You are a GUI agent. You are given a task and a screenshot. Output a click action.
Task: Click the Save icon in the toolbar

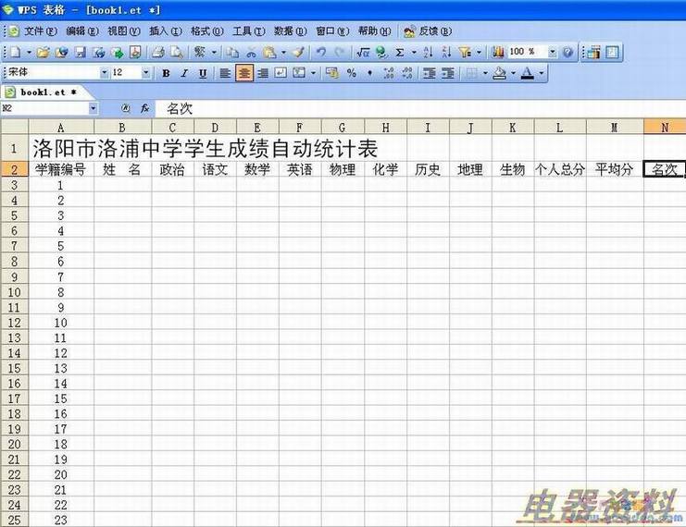(80, 53)
